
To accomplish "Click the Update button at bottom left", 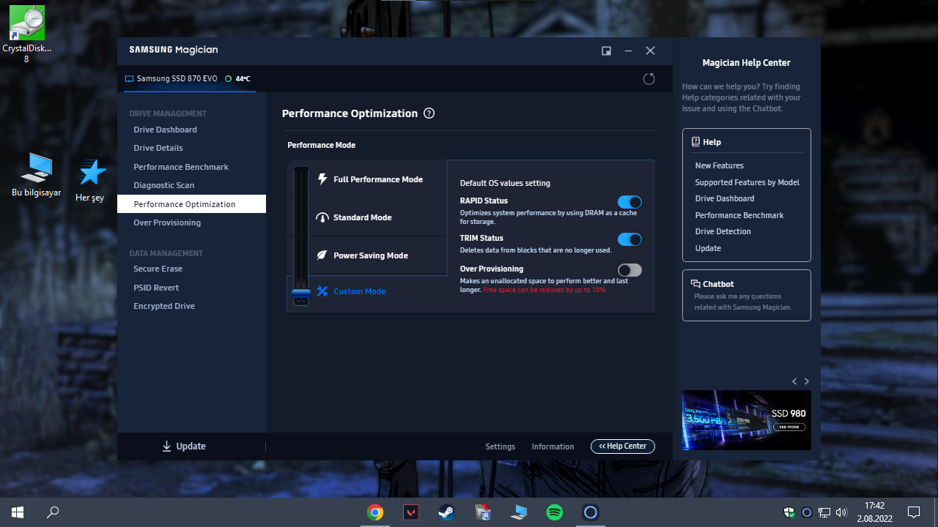I will (184, 446).
